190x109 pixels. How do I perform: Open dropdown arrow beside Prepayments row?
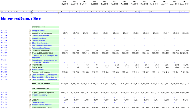30,65
